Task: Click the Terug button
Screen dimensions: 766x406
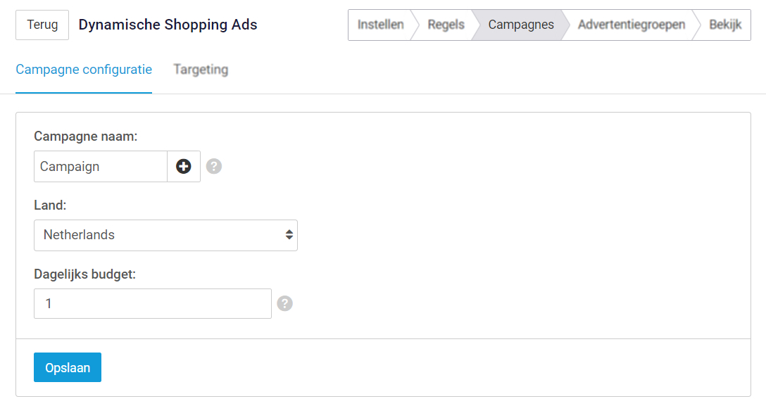Action: pyautogui.click(x=42, y=25)
